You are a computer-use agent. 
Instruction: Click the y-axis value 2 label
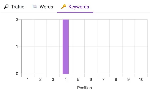click(x=17, y=20)
